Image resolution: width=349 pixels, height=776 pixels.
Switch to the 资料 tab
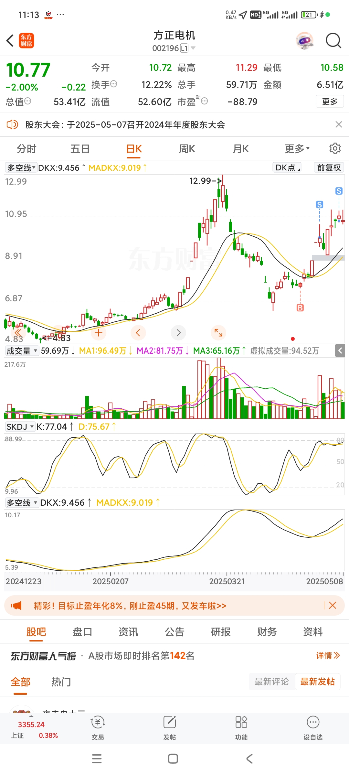[x=313, y=632]
